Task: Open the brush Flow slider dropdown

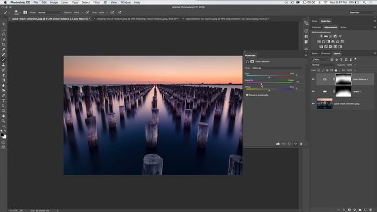Action: [x=107, y=12]
